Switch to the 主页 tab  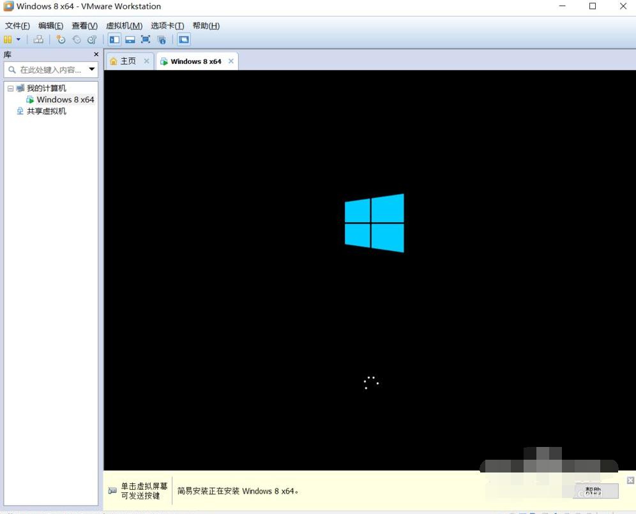point(128,61)
